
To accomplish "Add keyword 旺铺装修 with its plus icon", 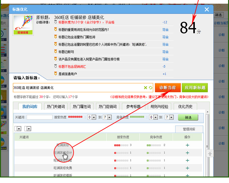I will tap(187, 145).
